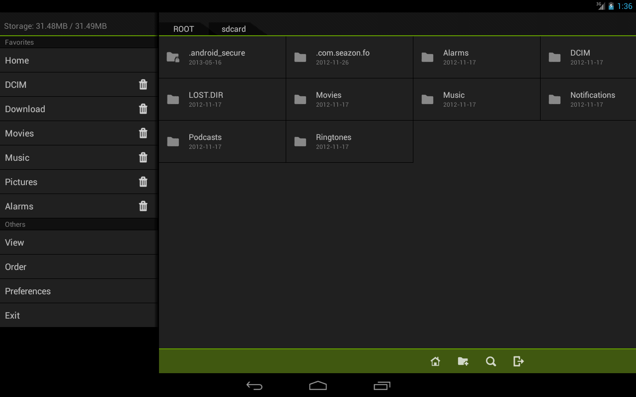Select the sdcard path tab
This screenshot has height=397, width=636.
pos(234,29)
